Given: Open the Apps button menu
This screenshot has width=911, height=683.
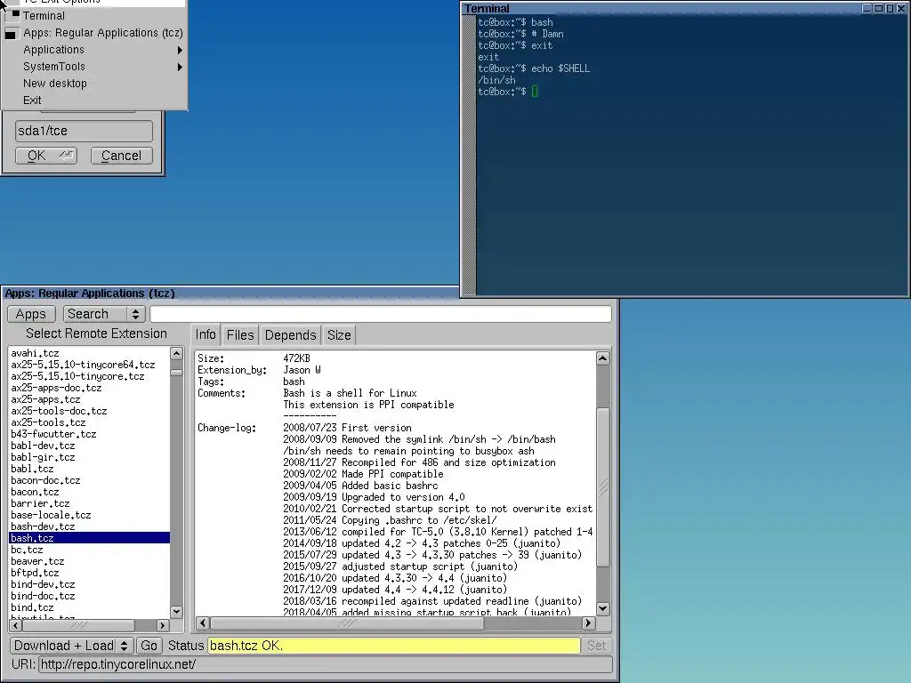Looking at the screenshot, I should click(x=31, y=314).
